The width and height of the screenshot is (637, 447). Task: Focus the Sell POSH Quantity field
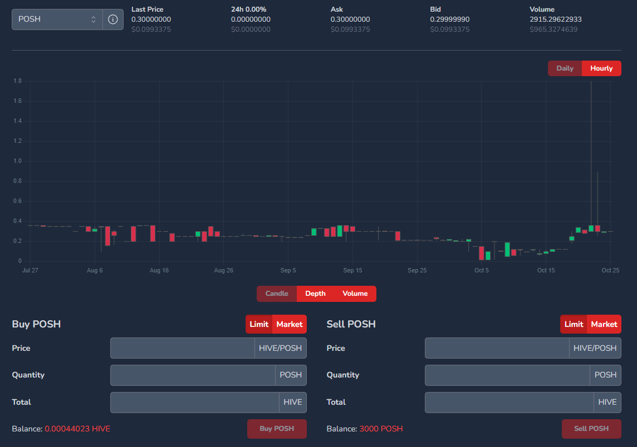coord(507,375)
